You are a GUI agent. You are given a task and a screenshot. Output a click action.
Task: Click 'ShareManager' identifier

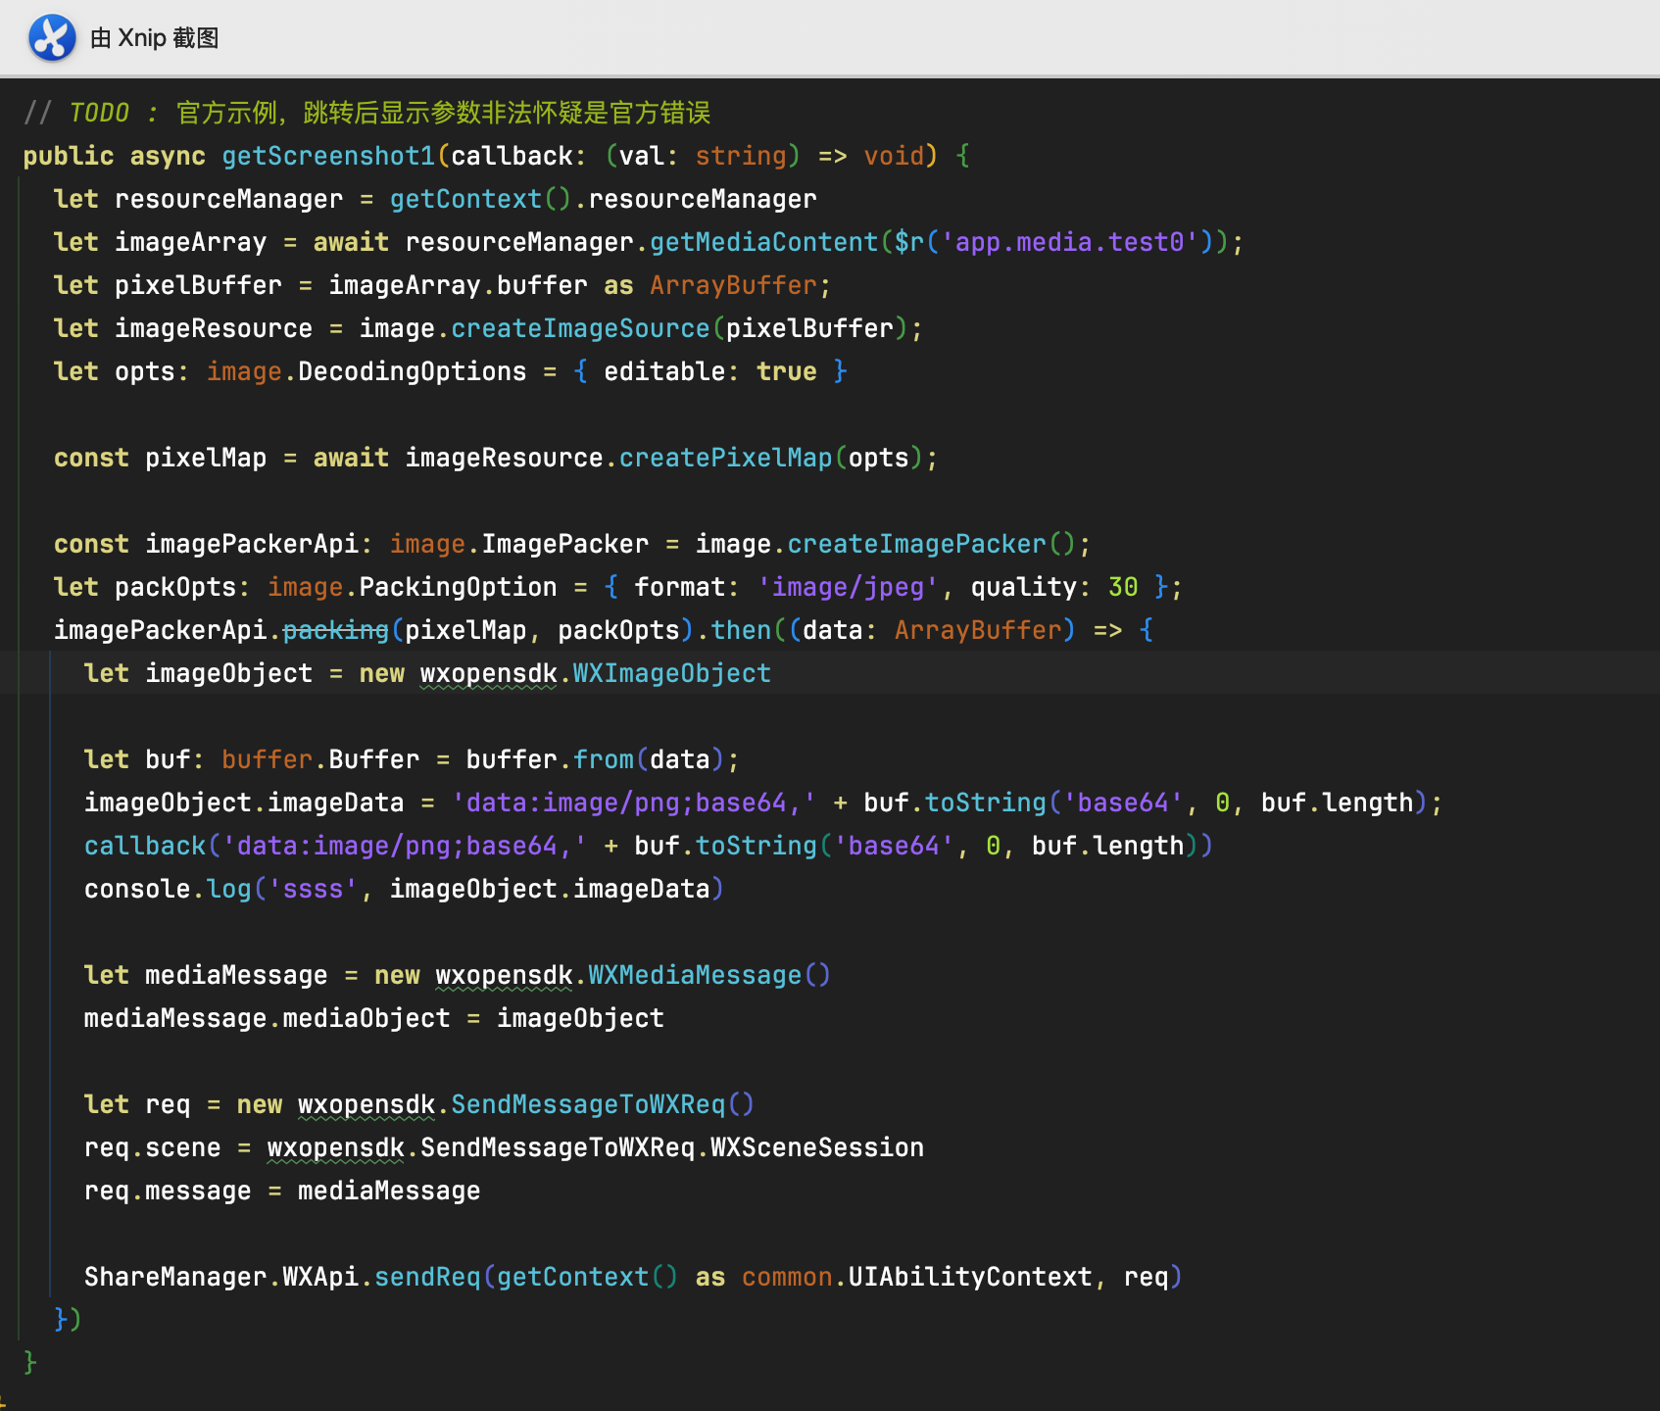click(x=175, y=1277)
